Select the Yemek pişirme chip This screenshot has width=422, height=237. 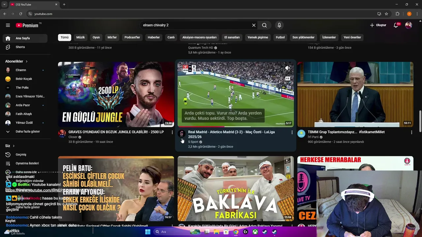258,38
